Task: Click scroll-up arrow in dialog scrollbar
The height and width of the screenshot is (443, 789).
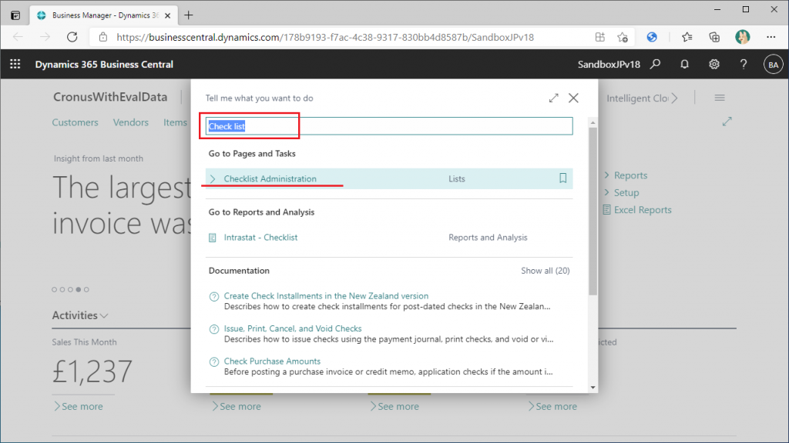Action: coord(593,122)
